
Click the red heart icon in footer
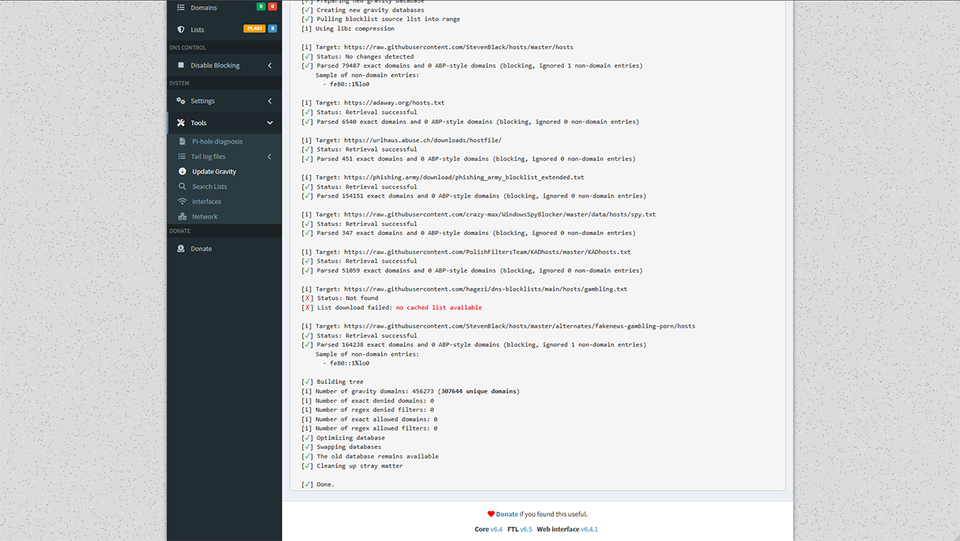point(491,515)
